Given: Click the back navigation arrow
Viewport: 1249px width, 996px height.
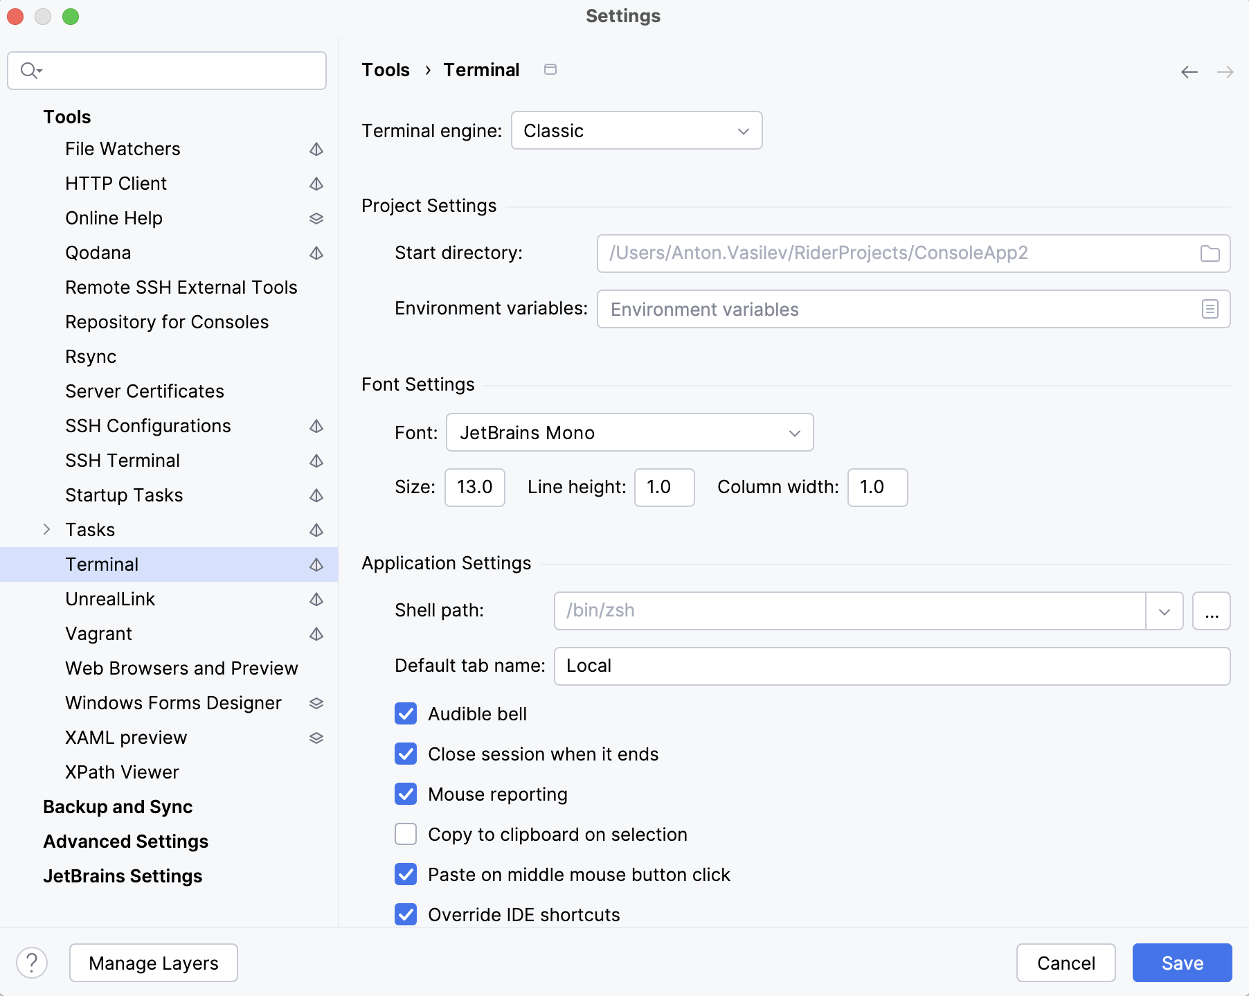Looking at the screenshot, I should click(x=1189, y=71).
